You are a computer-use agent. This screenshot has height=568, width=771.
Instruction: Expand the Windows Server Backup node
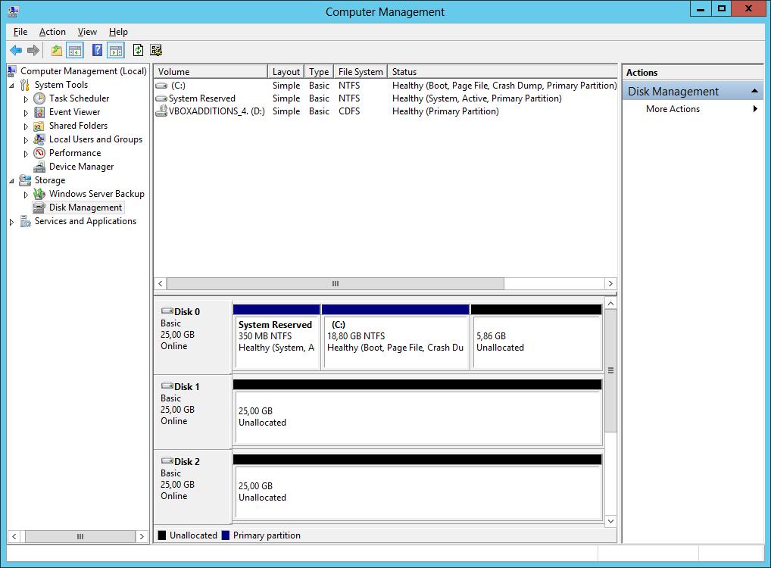pyautogui.click(x=26, y=195)
